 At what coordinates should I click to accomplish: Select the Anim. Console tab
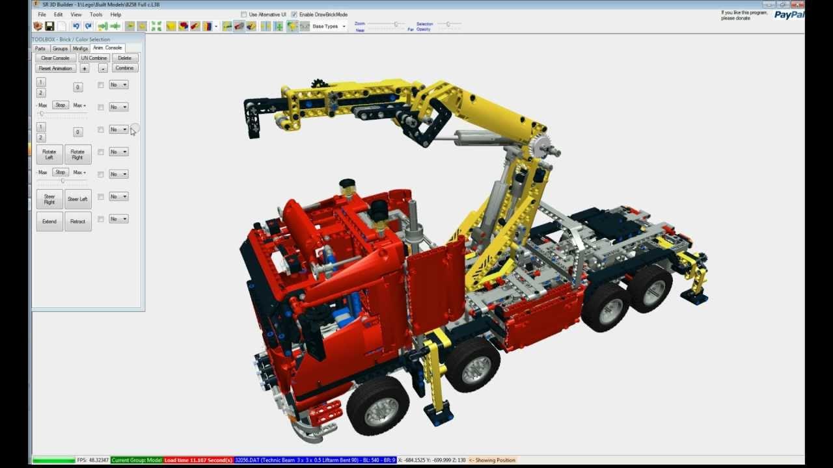[107, 47]
